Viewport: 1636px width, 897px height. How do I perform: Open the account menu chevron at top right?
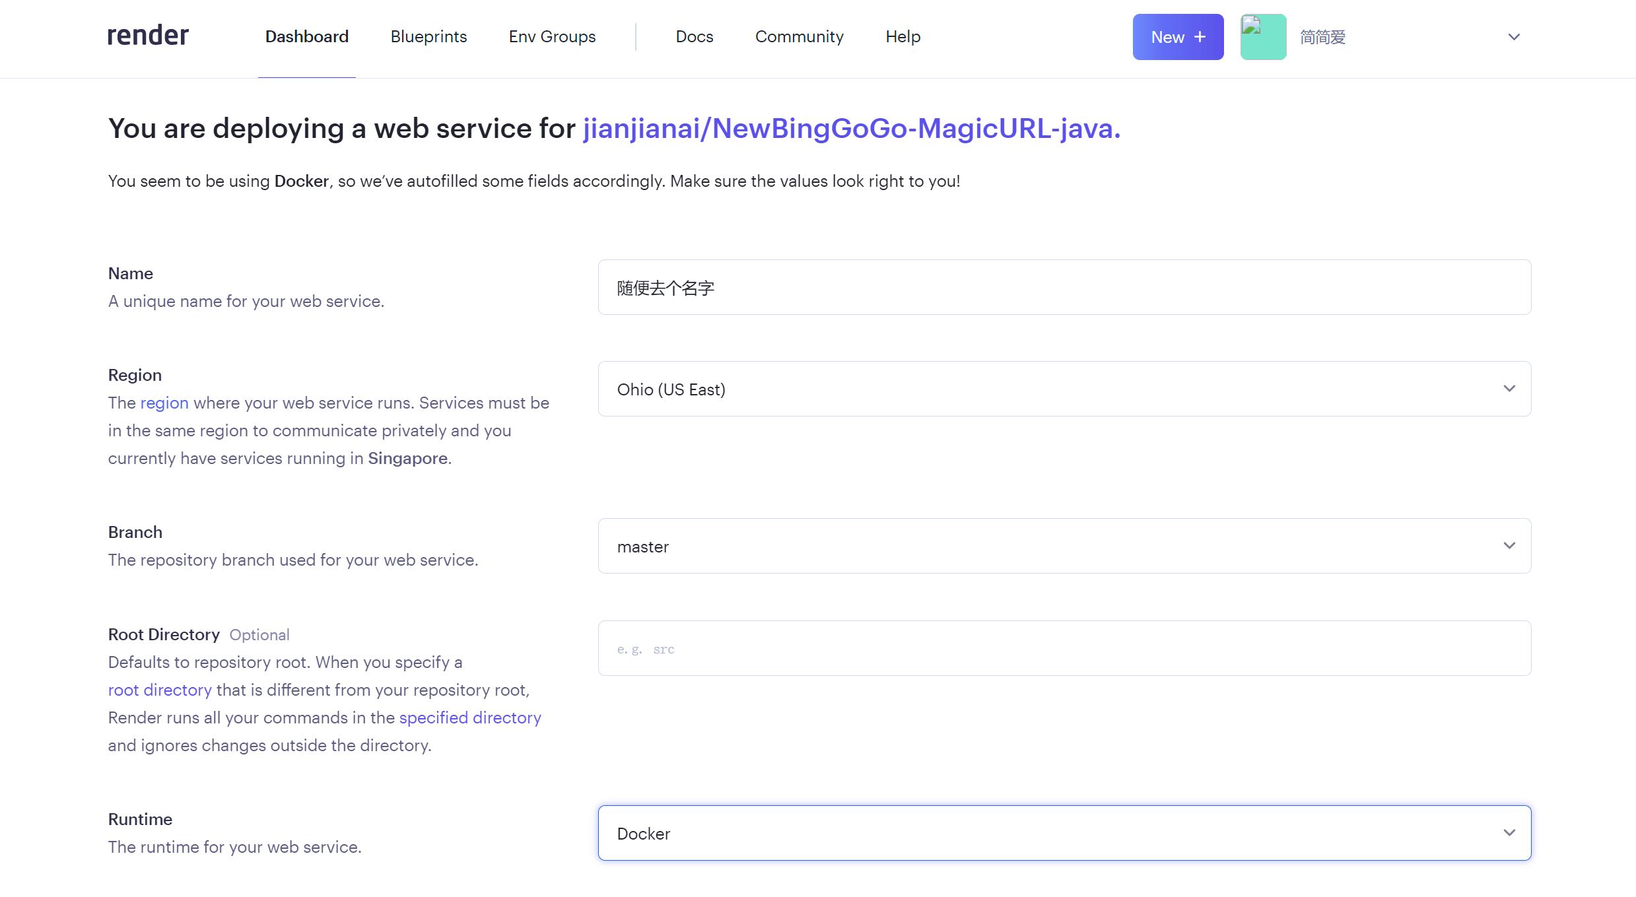click(1513, 37)
